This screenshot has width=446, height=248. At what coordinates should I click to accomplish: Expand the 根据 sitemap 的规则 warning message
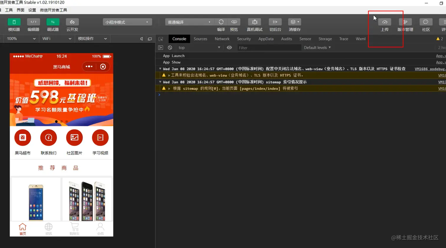[x=169, y=88]
